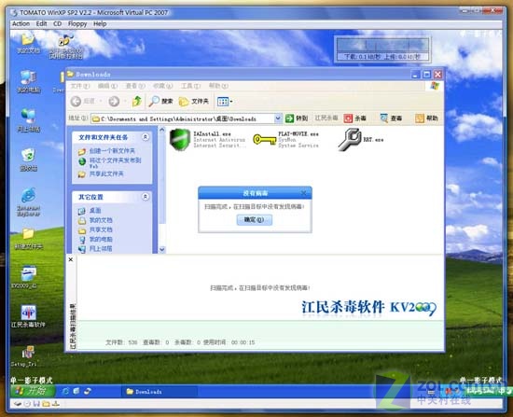Click first quick launch icon on taskbar
This screenshot has height=417, width=513.
tap(65, 391)
